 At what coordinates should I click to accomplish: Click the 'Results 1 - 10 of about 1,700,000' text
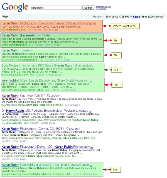[111, 16]
